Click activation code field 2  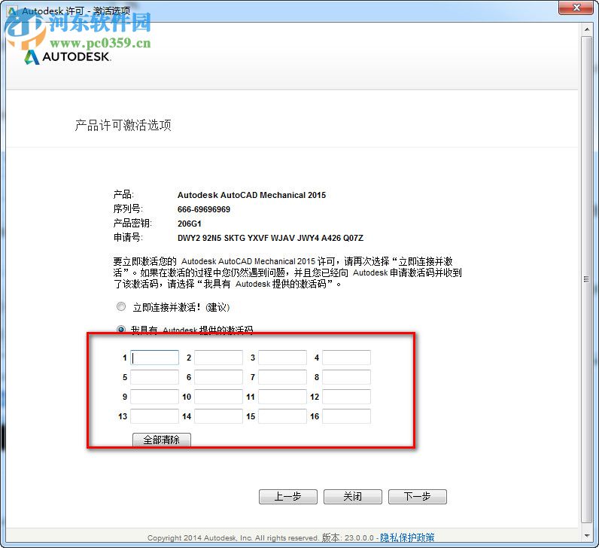point(218,358)
